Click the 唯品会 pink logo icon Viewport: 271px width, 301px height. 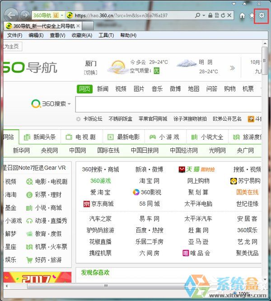[x=186, y=253]
